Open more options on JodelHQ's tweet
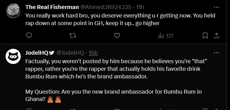 point(216,53)
